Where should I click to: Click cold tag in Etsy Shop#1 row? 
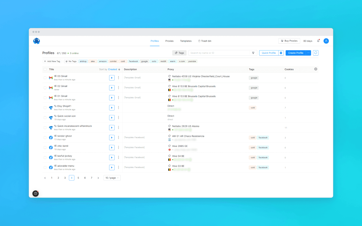click(253, 108)
